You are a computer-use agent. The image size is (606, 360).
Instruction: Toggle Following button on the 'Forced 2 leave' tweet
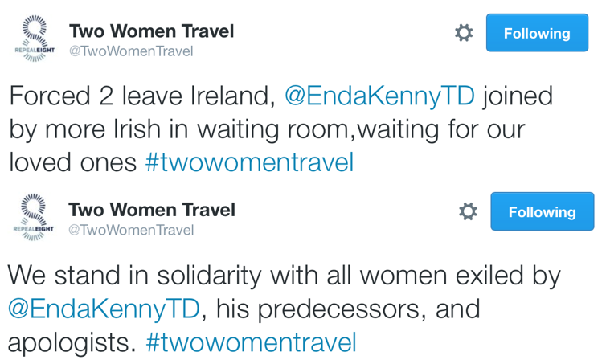537,33
